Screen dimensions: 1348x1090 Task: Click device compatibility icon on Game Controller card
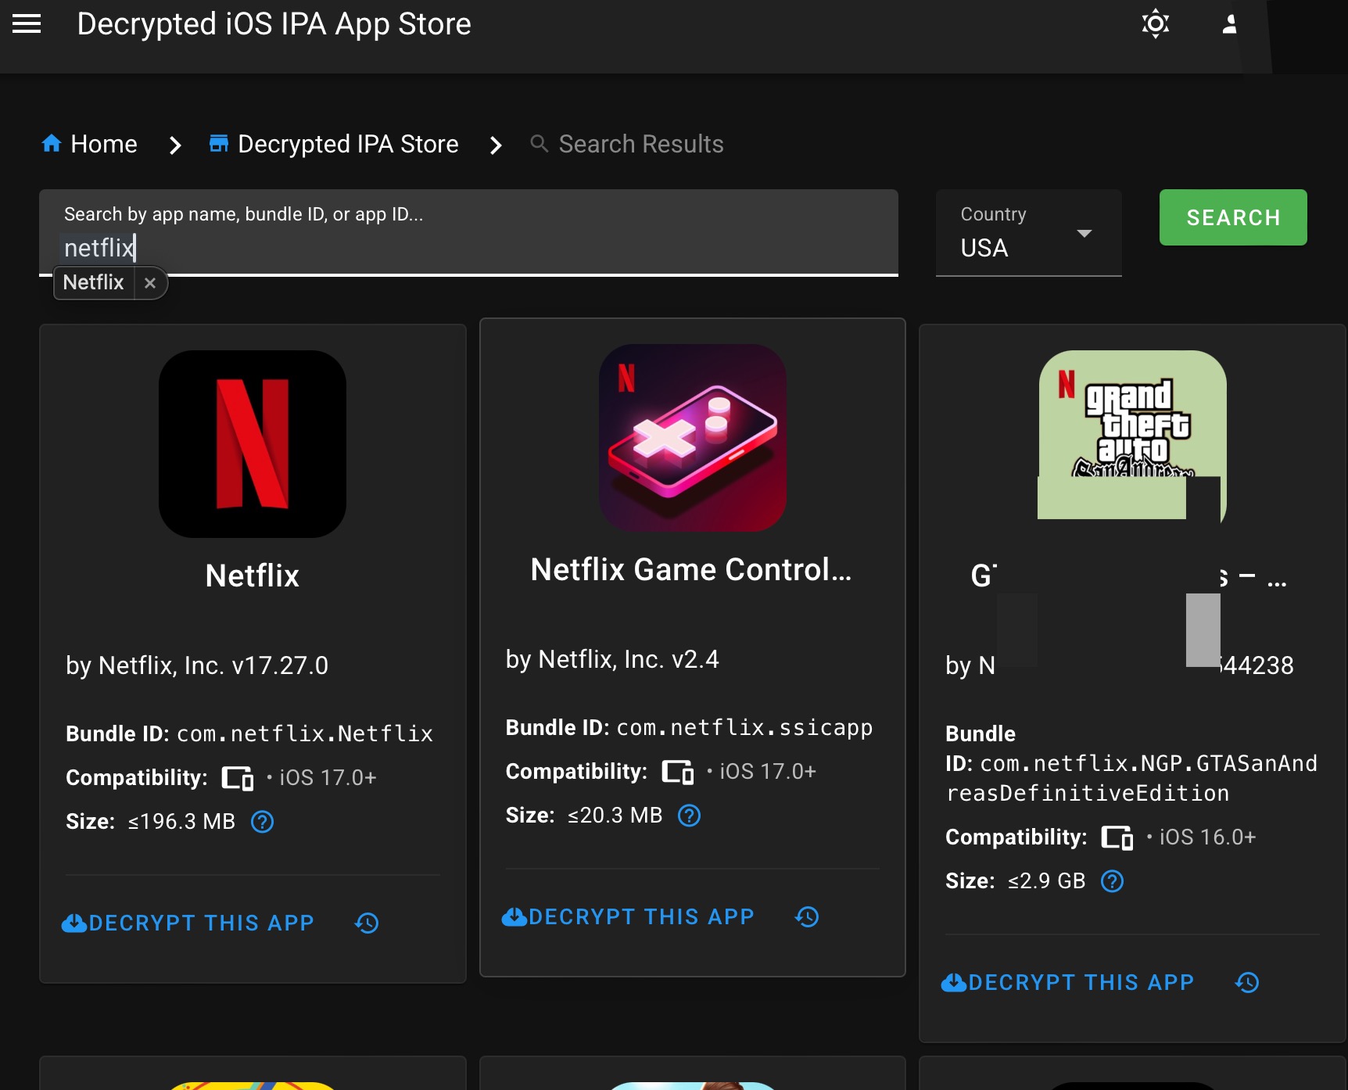[678, 772]
